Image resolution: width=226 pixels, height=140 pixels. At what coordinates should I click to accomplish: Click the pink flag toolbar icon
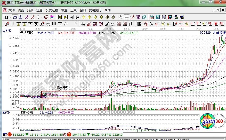click(52, 17)
